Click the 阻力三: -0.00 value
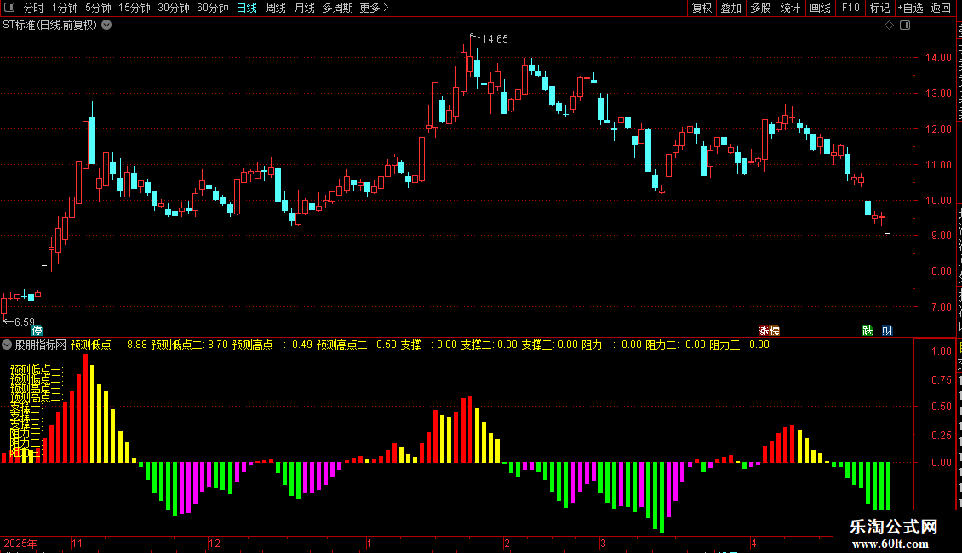 click(739, 345)
